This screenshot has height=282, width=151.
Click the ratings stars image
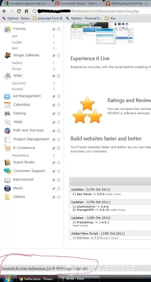[x=87, y=110]
